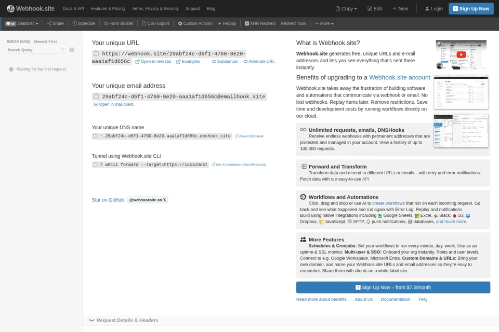Click the Alternate URL link
Image resolution: width=499 pixels, height=332 pixels.
click(x=259, y=62)
